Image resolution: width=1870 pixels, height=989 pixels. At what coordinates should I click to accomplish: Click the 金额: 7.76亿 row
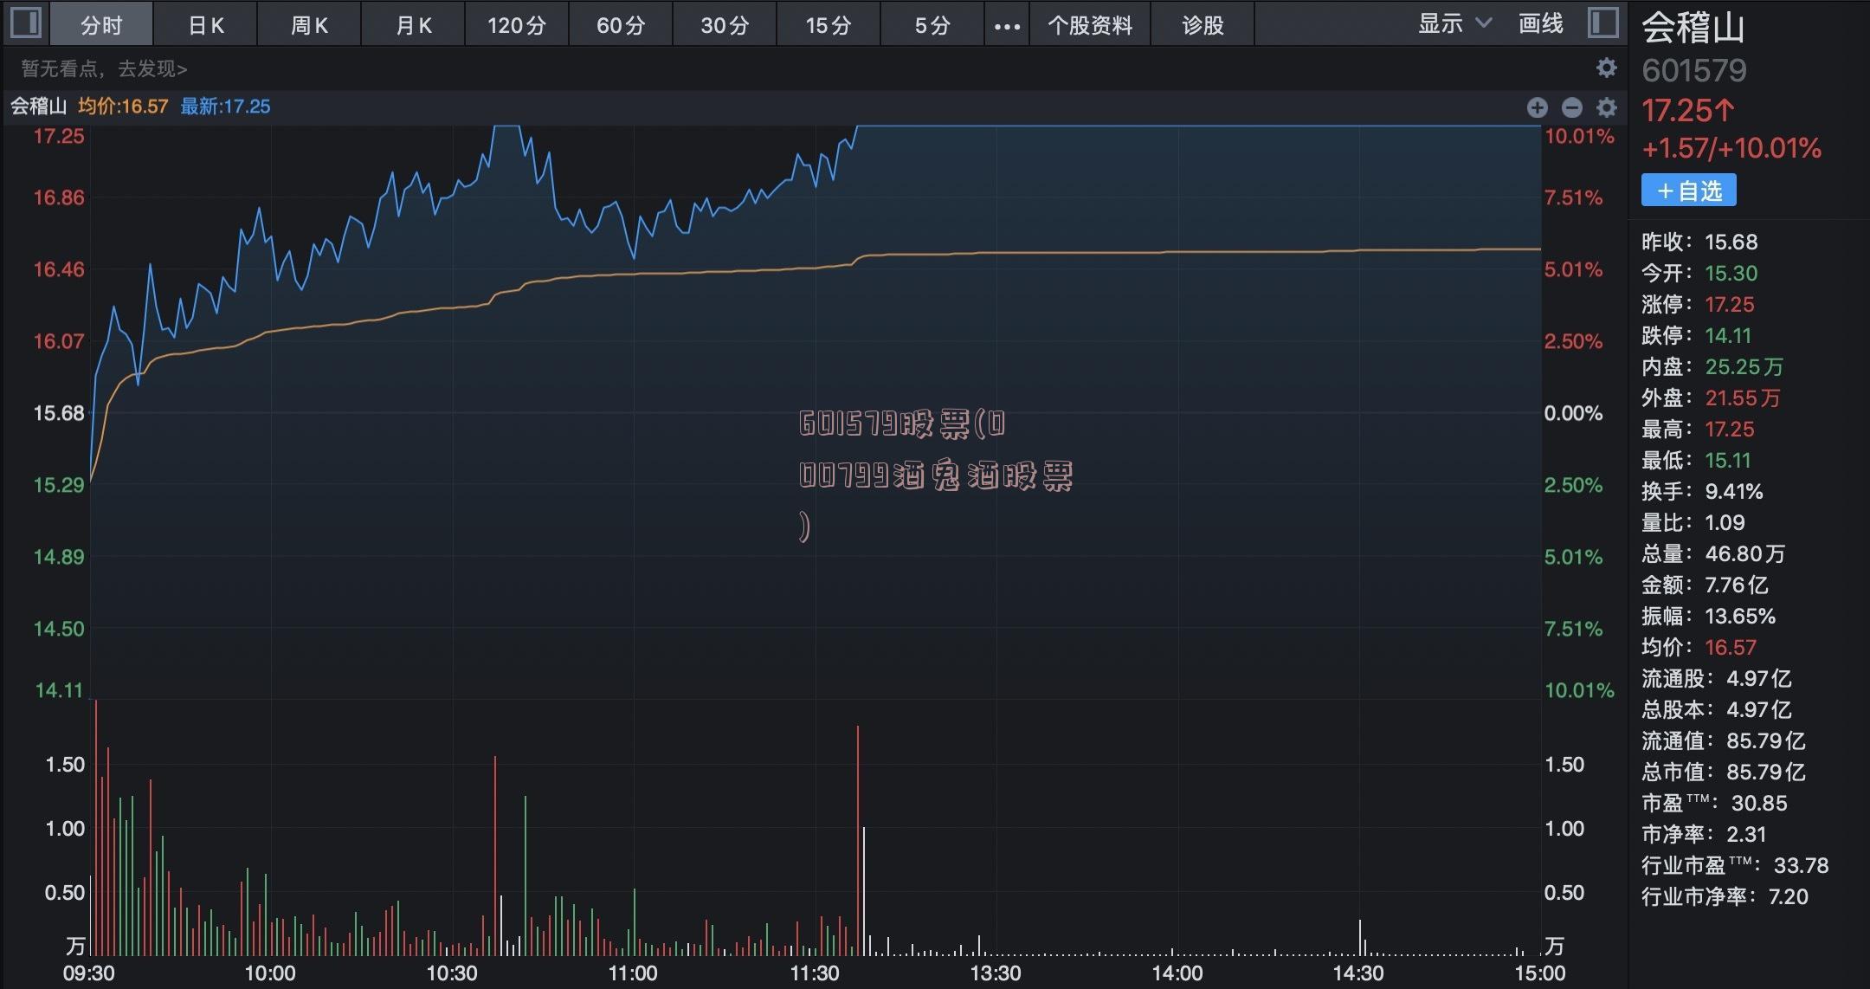coord(1705,585)
